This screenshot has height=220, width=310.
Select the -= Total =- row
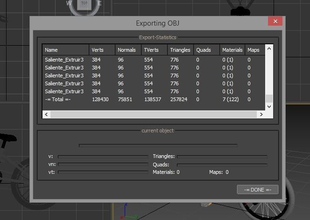[x=154, y=99]
